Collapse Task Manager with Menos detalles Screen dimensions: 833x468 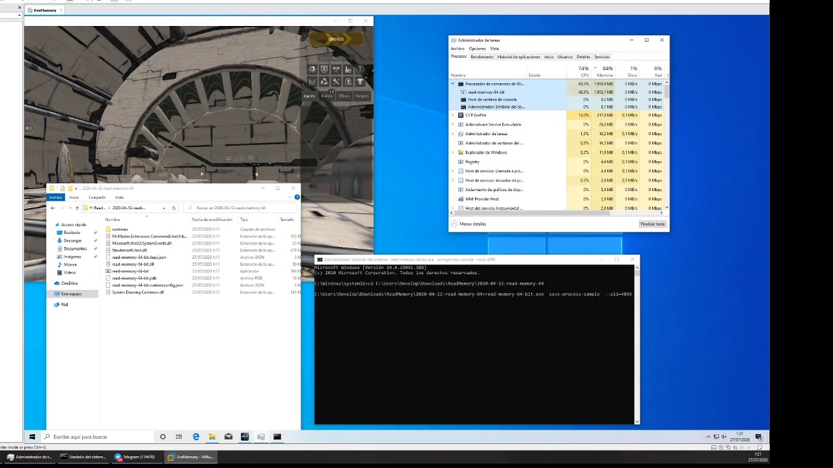[469, 224]
